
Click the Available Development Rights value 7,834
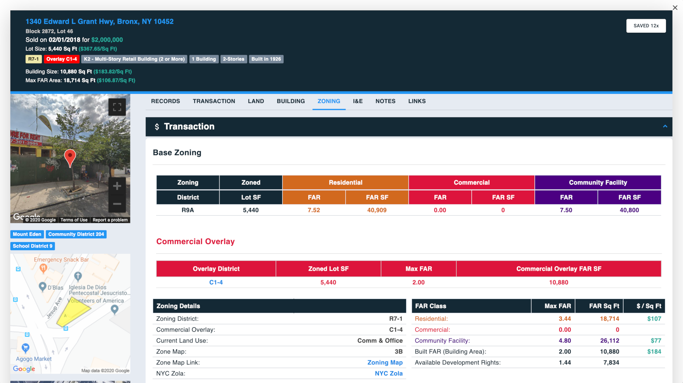coord(611,363)
